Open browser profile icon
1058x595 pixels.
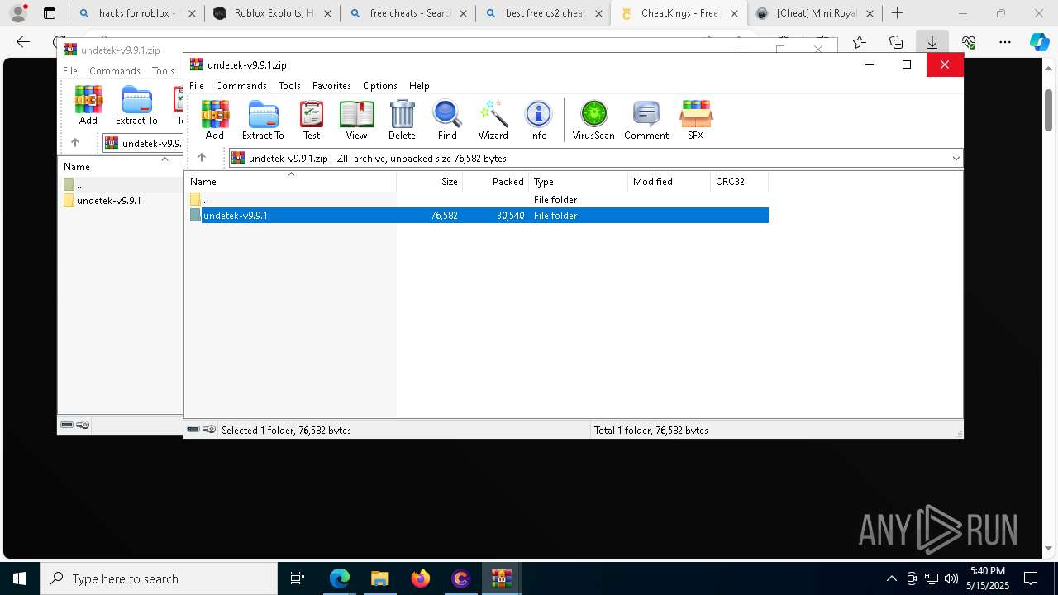17,13
